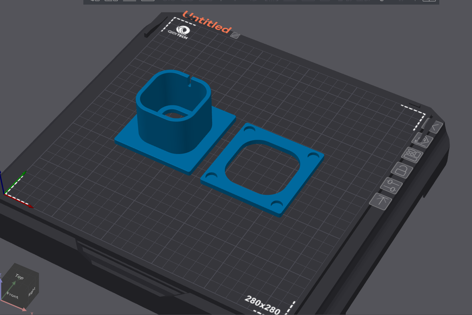Open plate settings via the sliders icon

coord(391,185)
